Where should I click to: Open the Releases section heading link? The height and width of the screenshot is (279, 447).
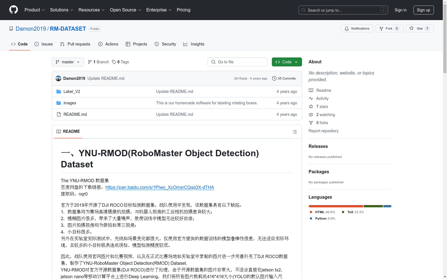(318, 146)
